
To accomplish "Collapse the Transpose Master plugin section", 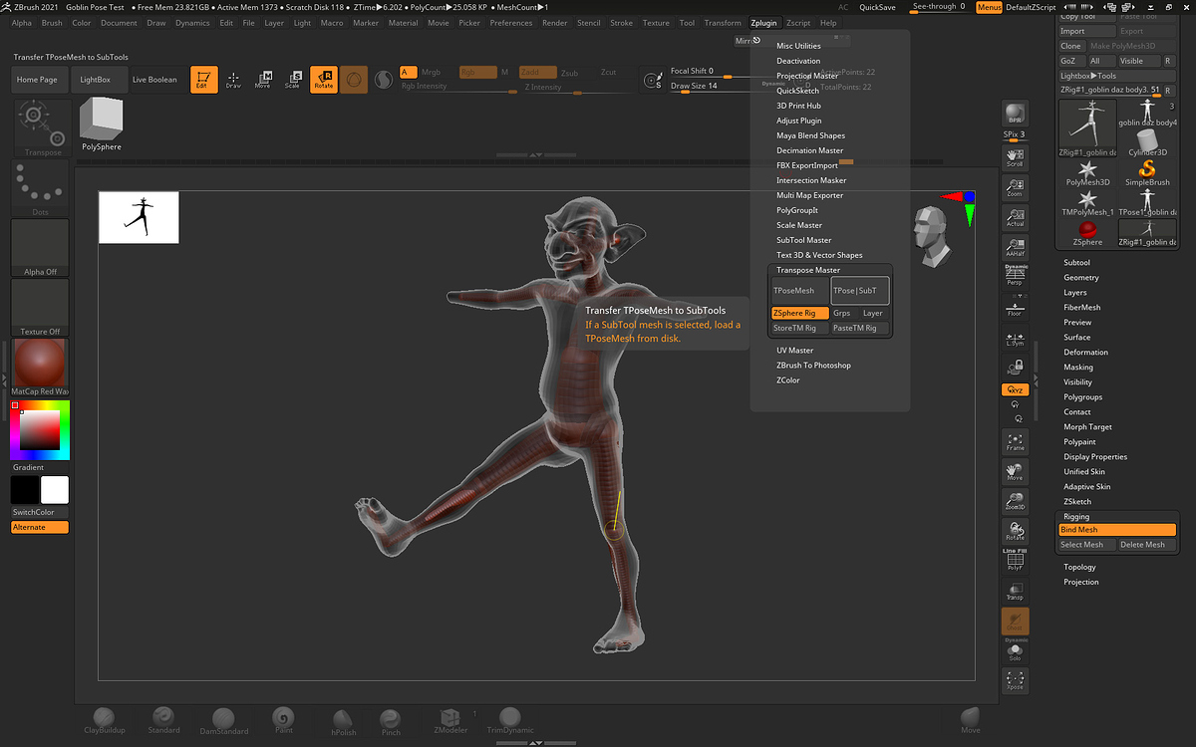I will [808, 270].
